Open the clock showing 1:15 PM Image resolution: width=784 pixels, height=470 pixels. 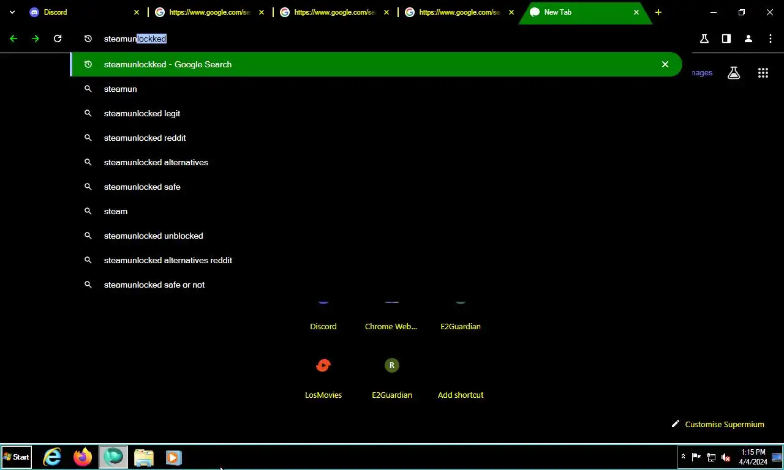(x=753, y=457)
